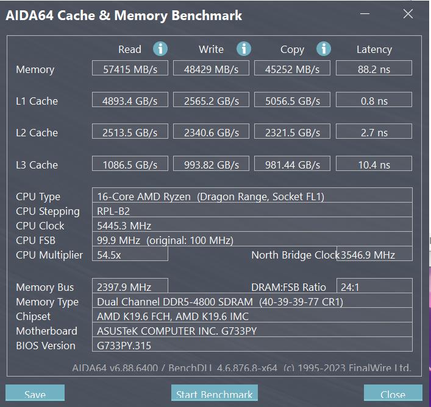Select L3 Cache read value 1086.5 GB/s
The width and height of the screenshot is (431, 407).
click(130, 164)
